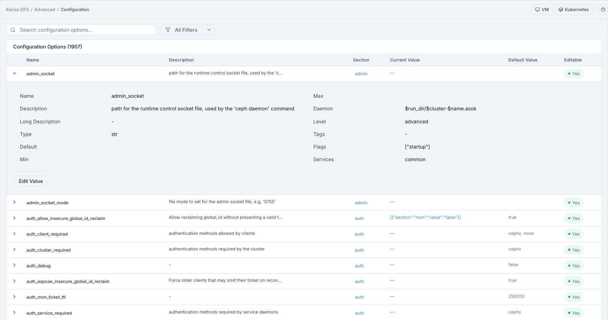The image size is (608, 320).
Task: Click the Section column header
Action: point(361,60)
